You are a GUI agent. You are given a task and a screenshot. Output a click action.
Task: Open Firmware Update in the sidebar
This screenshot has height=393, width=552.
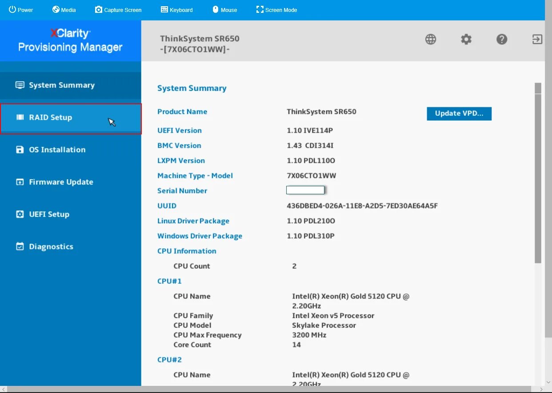tap(71, 182)
